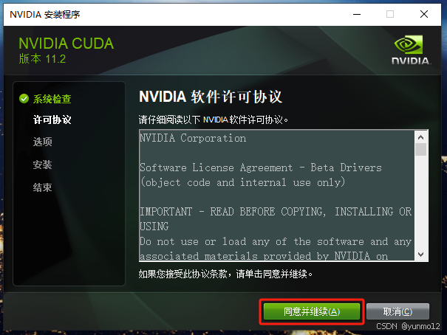This screenshot has width=447, height=335.
Task: Minimize the NVIDIA installer window
Action: click(357, 14)
